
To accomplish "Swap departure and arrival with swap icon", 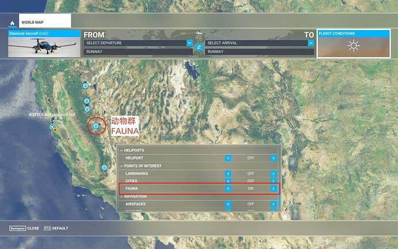I will (199, 47).
